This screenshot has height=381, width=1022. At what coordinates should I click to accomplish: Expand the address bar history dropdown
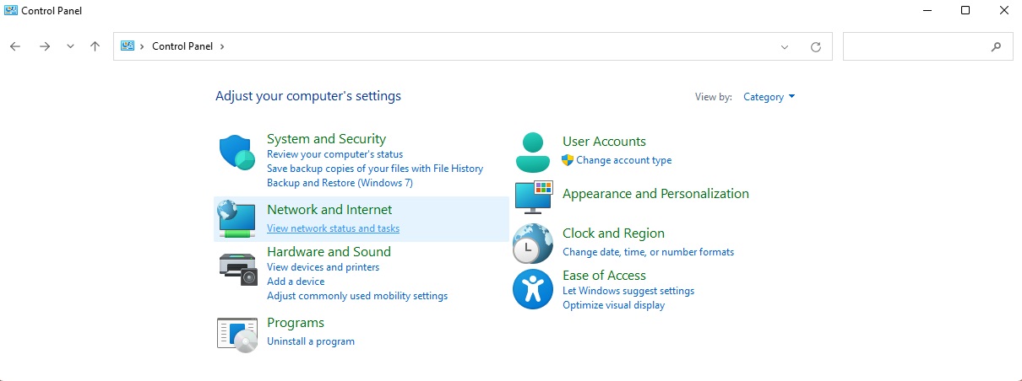pos(785,46)
